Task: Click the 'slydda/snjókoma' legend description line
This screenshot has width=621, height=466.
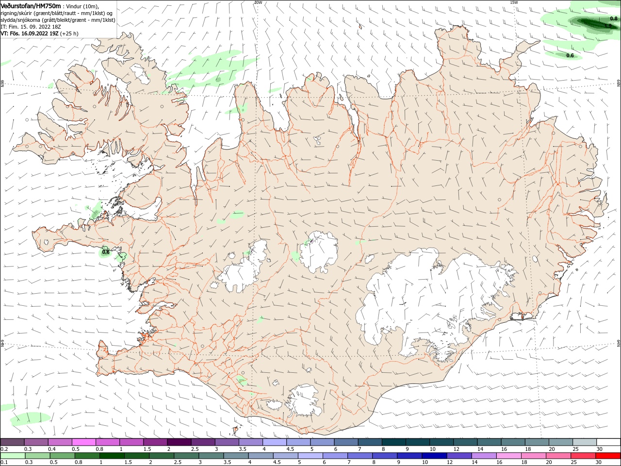Action: [58, 20]
